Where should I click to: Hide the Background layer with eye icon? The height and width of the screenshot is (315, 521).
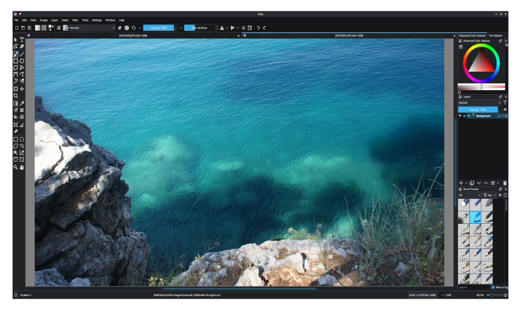tap(460, 116)
